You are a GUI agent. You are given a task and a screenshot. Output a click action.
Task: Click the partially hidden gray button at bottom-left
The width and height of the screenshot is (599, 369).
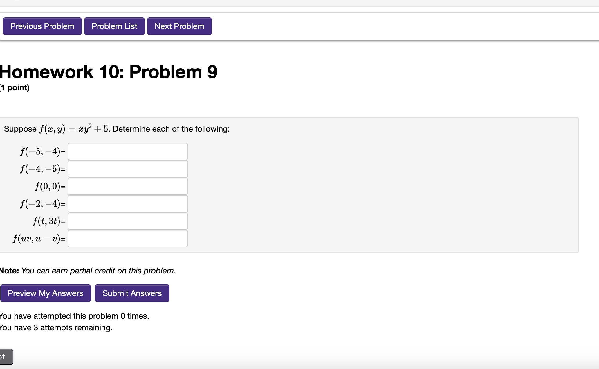click(6, 357)
